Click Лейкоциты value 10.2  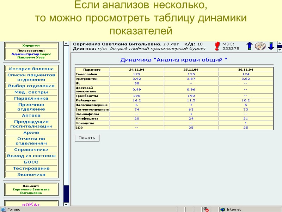point(246,100)
